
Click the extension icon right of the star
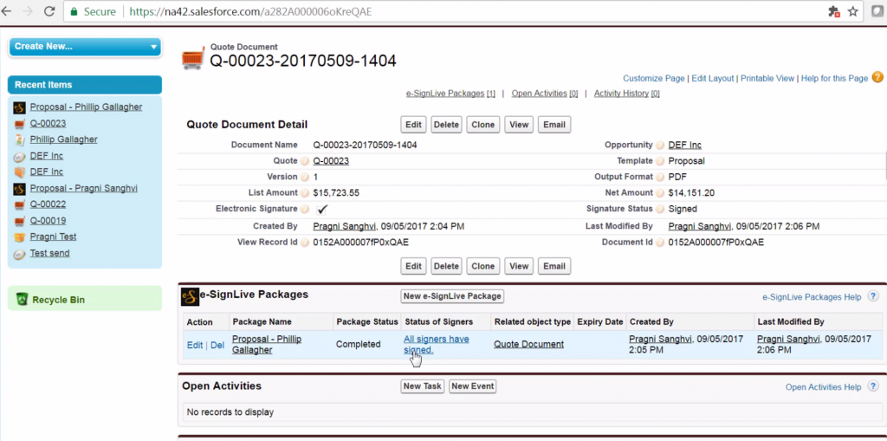tap(877, 11)
